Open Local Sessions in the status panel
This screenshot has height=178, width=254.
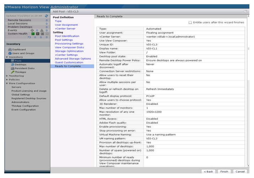[18, 23]
